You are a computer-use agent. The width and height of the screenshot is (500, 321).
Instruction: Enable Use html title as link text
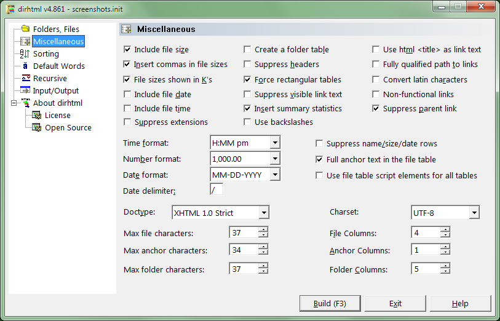(376, 49)
